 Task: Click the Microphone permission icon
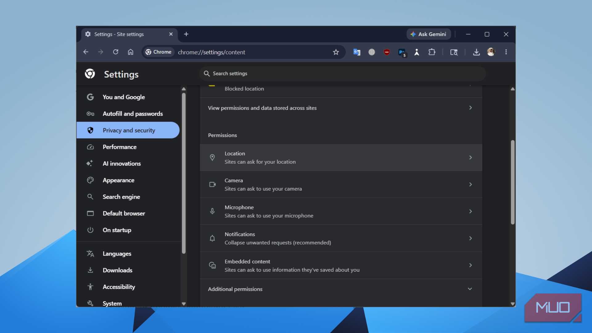click(x=212, y=211)
